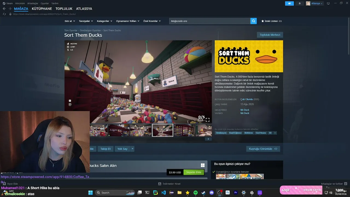Click the Windows taskbar Search box
This screenshot has height=197, width=350.
[115, 193]
